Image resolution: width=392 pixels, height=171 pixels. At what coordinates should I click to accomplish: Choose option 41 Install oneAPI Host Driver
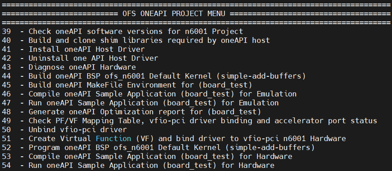73,49
